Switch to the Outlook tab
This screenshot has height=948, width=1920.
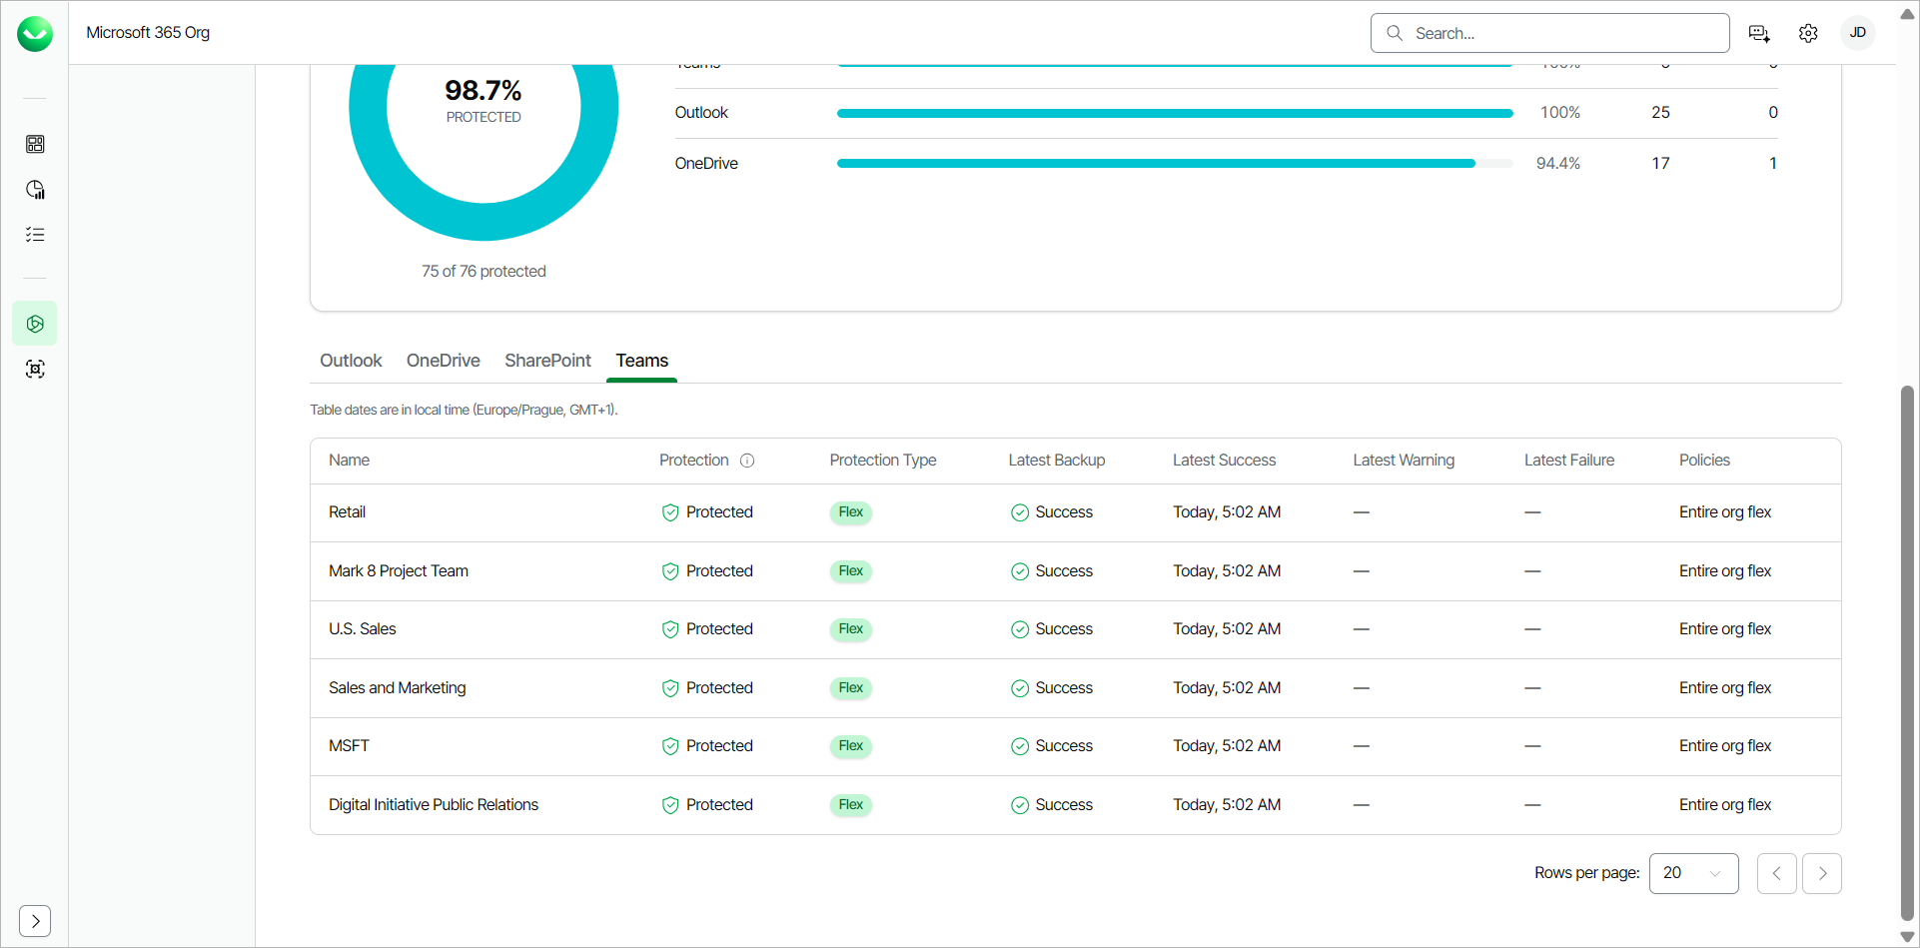[x=351, y=361]
